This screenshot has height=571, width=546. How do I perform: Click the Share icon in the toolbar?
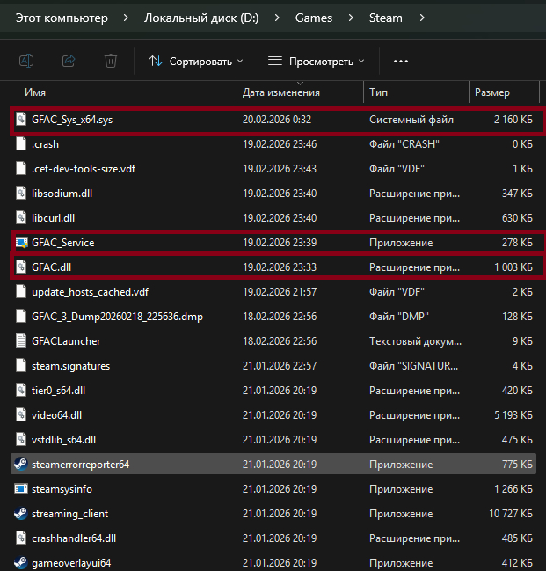tap(69, 61)
